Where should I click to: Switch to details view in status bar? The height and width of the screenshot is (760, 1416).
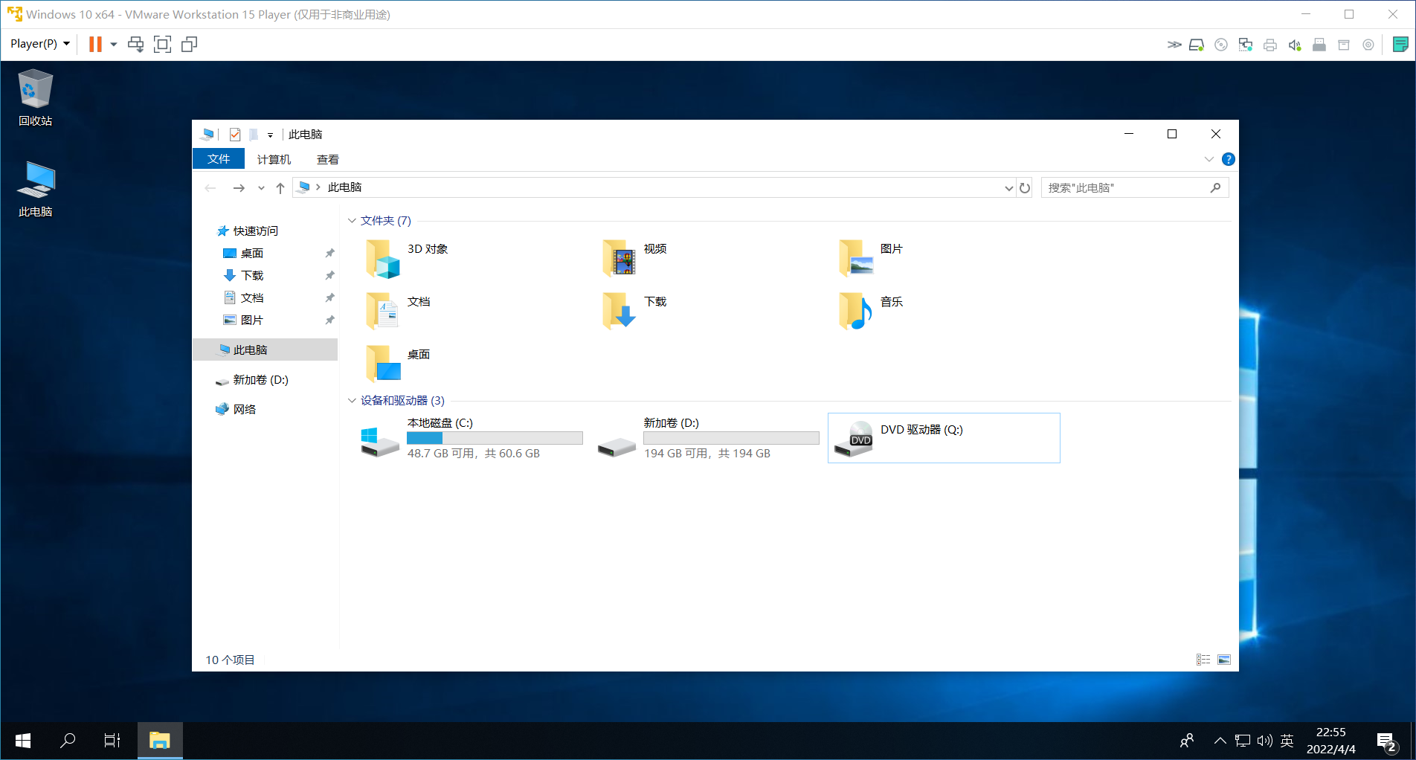1203,660
